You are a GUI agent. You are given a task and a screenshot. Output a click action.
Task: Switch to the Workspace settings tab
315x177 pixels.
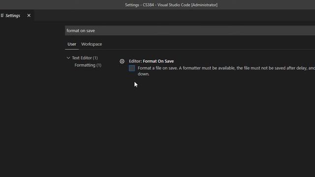pyautogui.click(x=92, y=44)
